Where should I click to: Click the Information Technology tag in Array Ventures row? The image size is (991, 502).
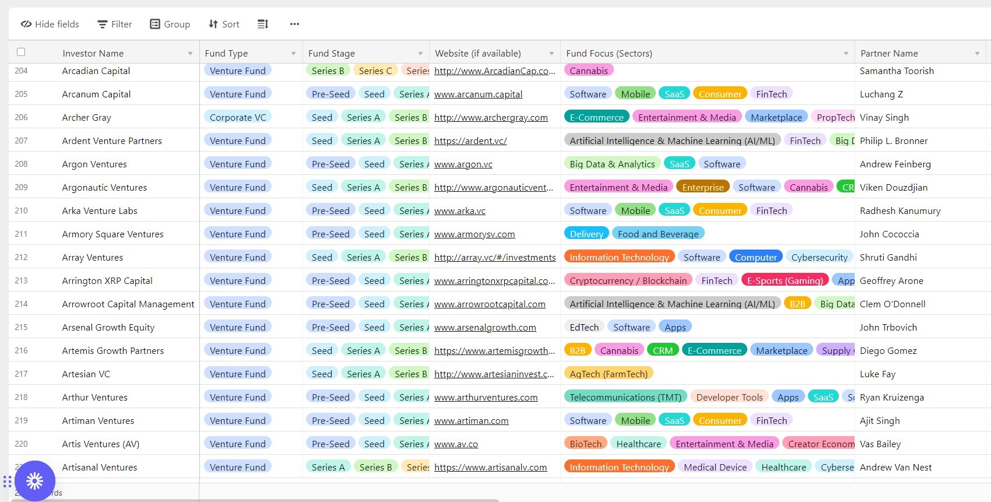point(619,257)
